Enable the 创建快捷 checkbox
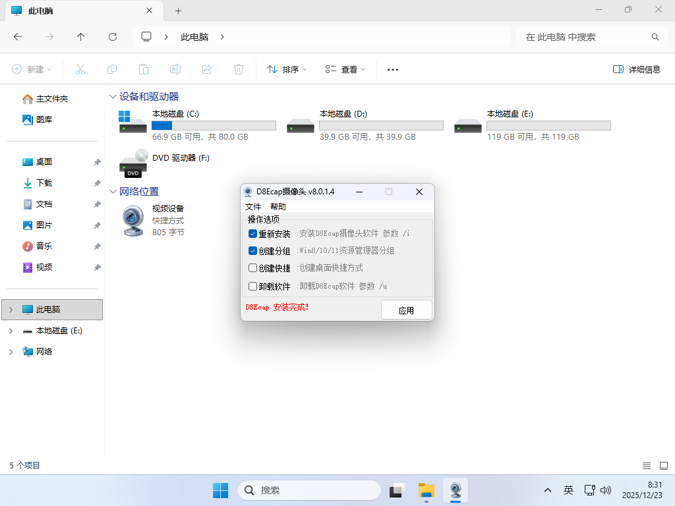675x506 pixels. tap(252, 267)
